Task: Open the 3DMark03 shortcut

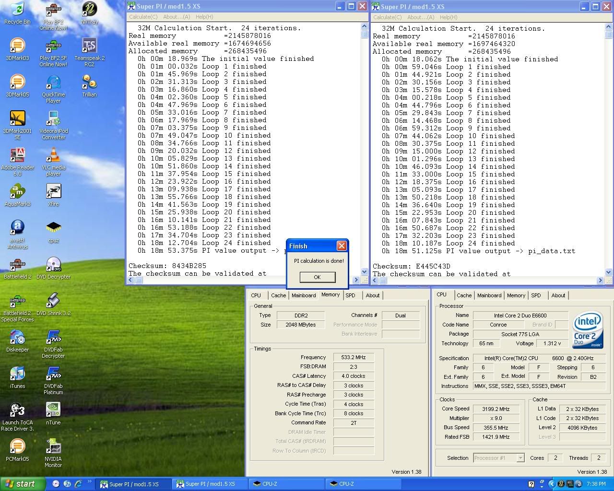Action: (x=17, y=49)
